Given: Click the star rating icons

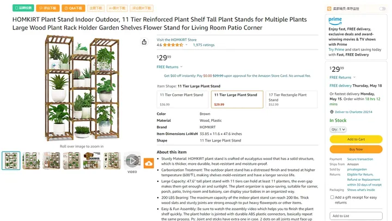Looking at the screenshot, I should [173, 45].
